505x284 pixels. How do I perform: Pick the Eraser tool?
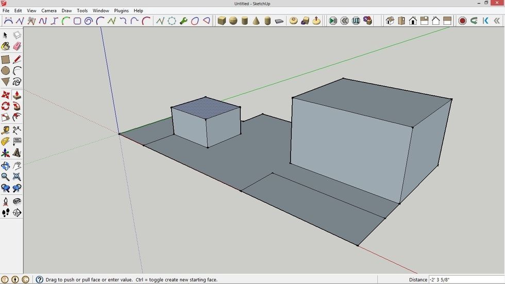16,46
